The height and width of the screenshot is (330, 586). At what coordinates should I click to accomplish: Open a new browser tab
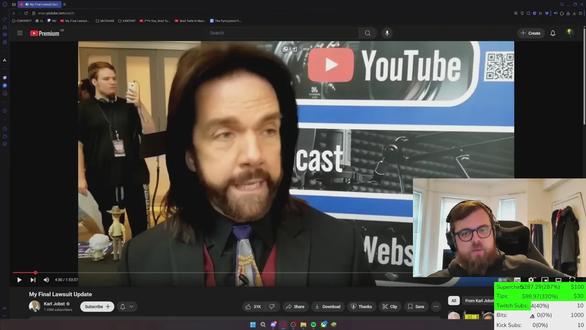[x=64, y=4]
